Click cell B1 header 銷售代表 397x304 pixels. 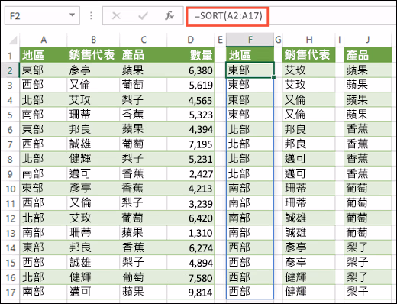coord(93,55)
